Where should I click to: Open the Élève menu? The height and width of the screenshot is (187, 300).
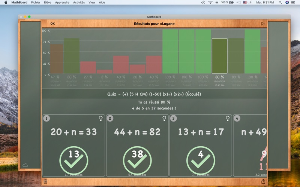[48, 2]
